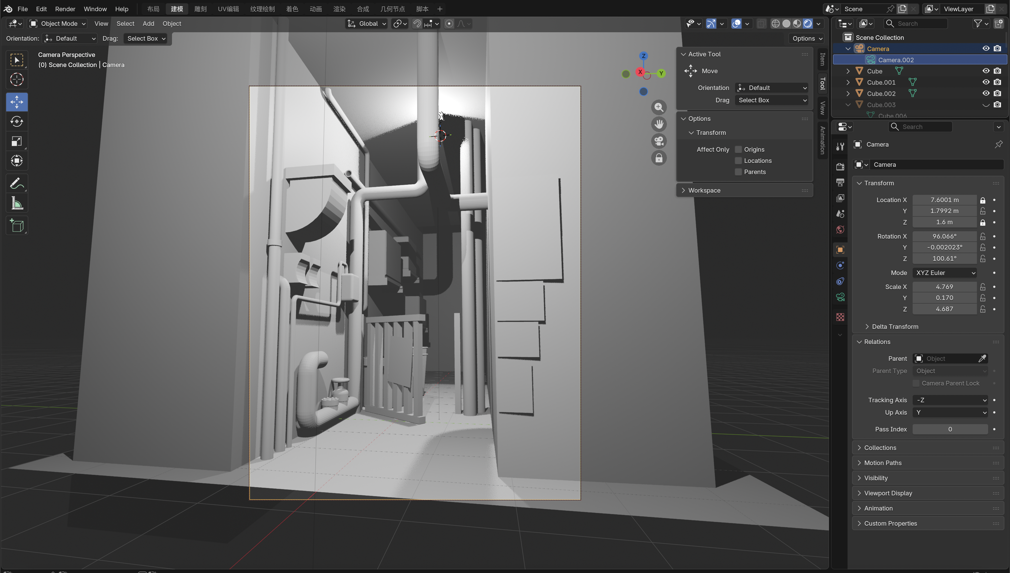This screenshot has width=1010, height=573.
Task: Choose the Transform tool
Action: [x=17, y=161]
